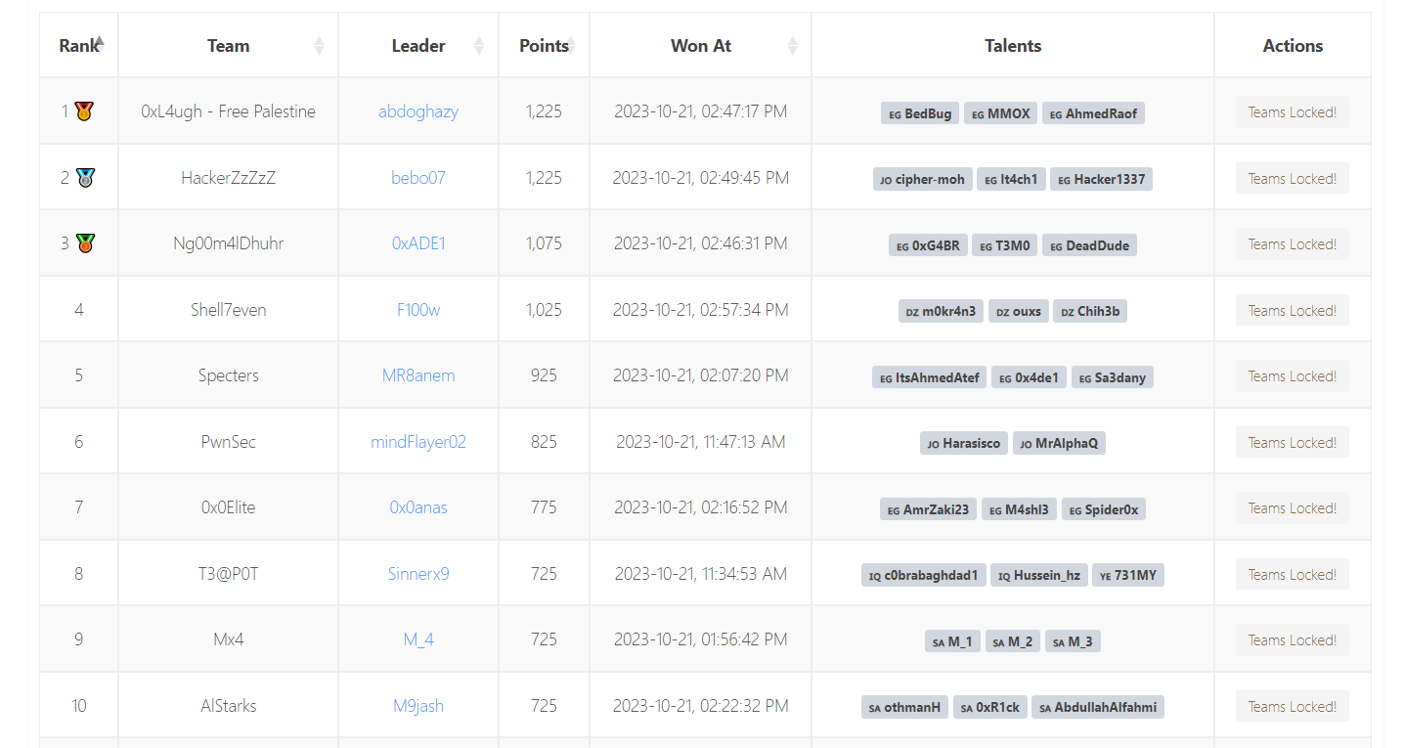
Task: Open leader profile bebo07
Action: pyautogui.click(x=418, y=178)
